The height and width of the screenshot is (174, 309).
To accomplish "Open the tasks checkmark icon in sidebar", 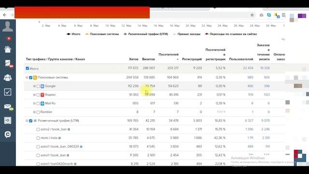I will (8, 92).
